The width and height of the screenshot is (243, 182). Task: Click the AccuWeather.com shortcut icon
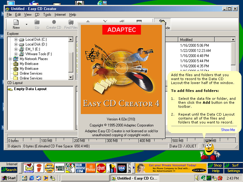point(49,168)
